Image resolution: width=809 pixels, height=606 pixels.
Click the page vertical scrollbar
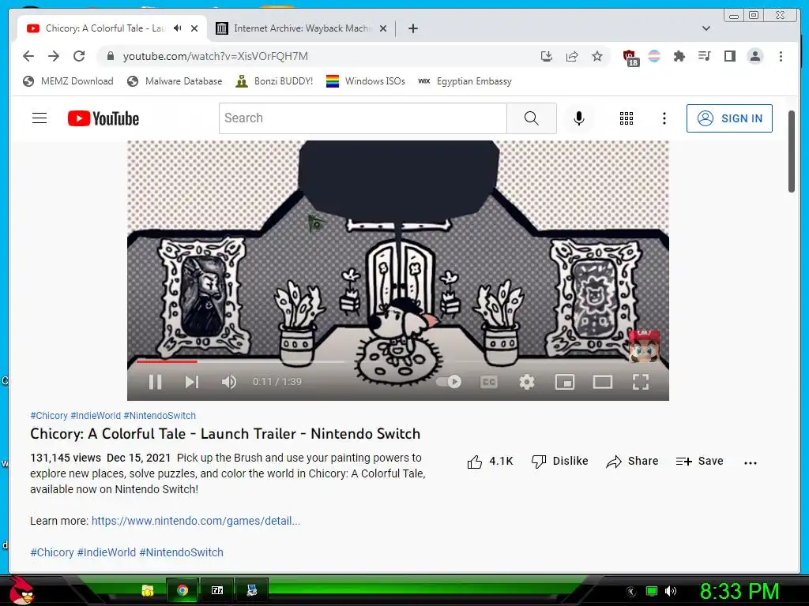tap(792, 151)
